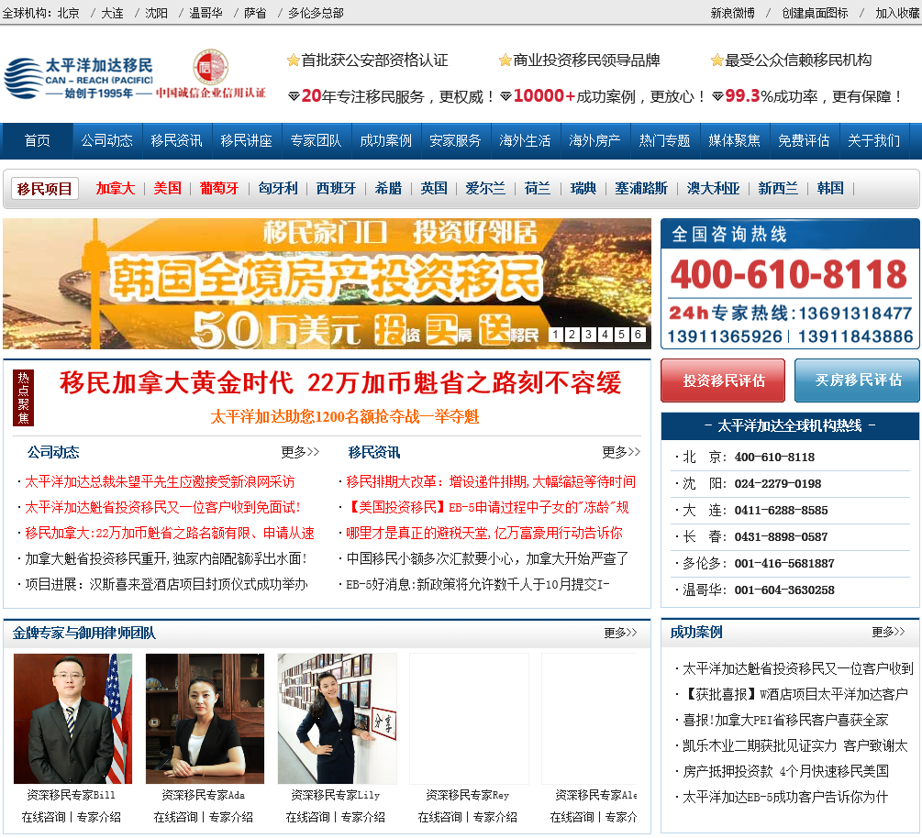Switch banner to slide 6
Image resolution: width=922 pixels, height=838 pixels.
639,335
